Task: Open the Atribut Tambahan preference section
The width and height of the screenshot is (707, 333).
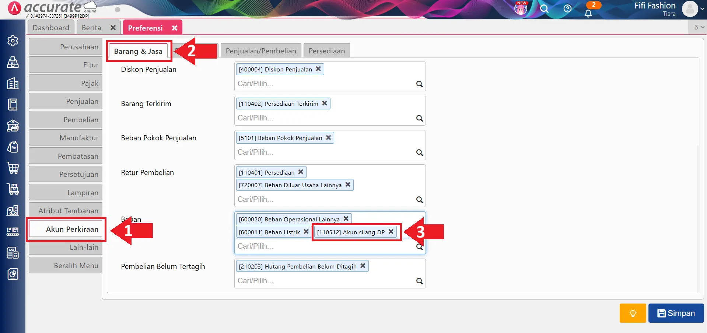Action: click(x=66, y=211)
